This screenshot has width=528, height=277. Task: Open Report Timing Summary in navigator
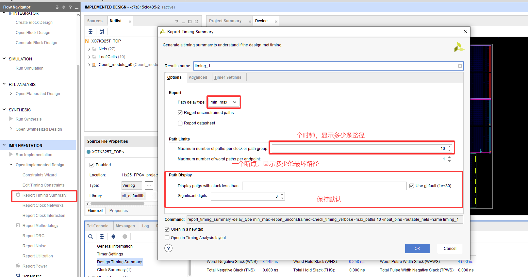tap(44, 195)
